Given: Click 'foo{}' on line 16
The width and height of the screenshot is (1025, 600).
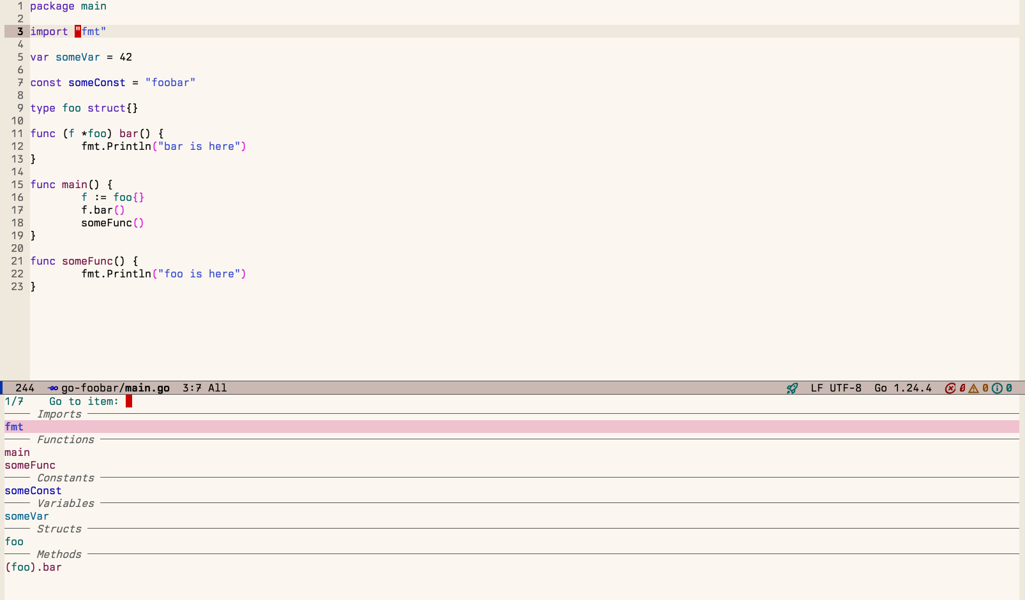Looking at the screenshot, I should pos(129,197).
